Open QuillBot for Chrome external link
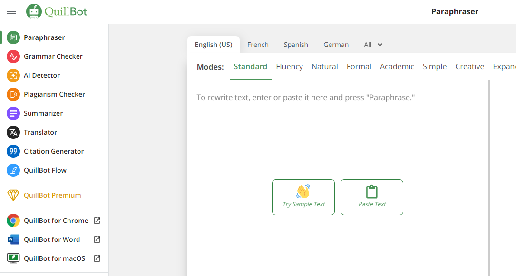Screen dimensions: 516x276 (97, 221)
